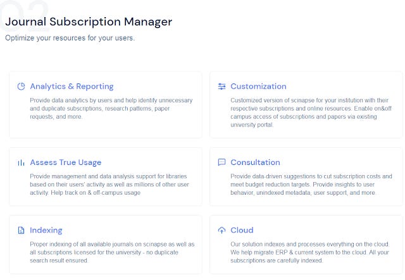This screenshot has width=405, height=280.
Task: Click the text starting 'Our solution indexes and processes'
Action: (310, 252)
